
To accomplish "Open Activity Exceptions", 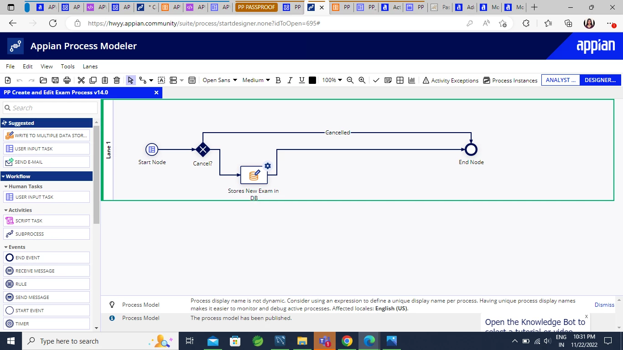I will [451, 80].
